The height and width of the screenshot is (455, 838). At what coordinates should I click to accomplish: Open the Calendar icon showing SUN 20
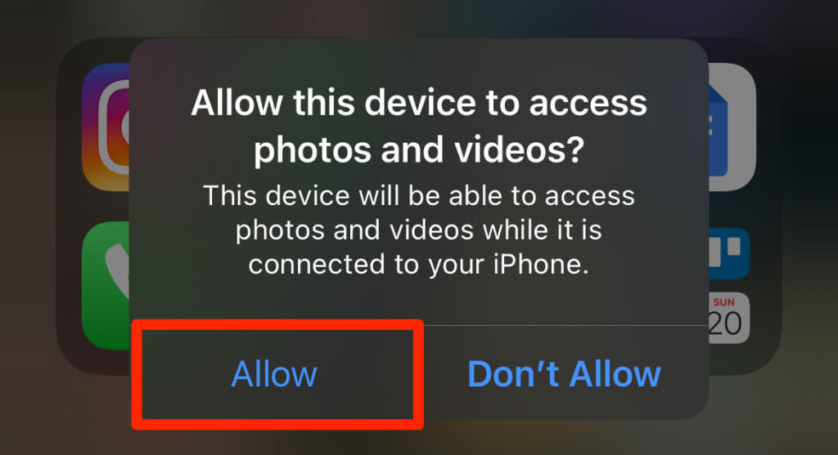(x=729, y=318)
